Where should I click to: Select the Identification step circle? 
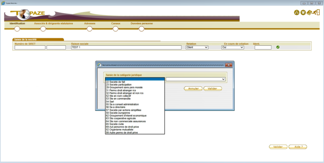[x=17, y=29]
